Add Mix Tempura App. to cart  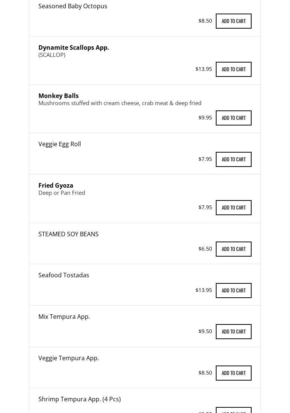pyautogui.click(x=234, y=332)
